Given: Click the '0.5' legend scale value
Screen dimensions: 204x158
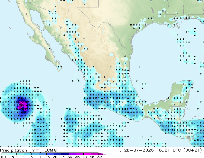Looking at the screenshot, I should tap(11, 157).
